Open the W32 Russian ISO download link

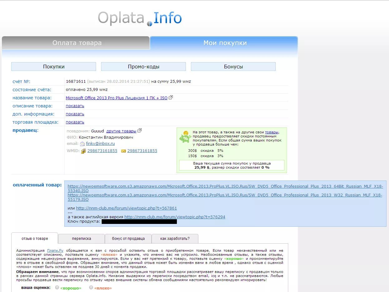pos(225,197)
